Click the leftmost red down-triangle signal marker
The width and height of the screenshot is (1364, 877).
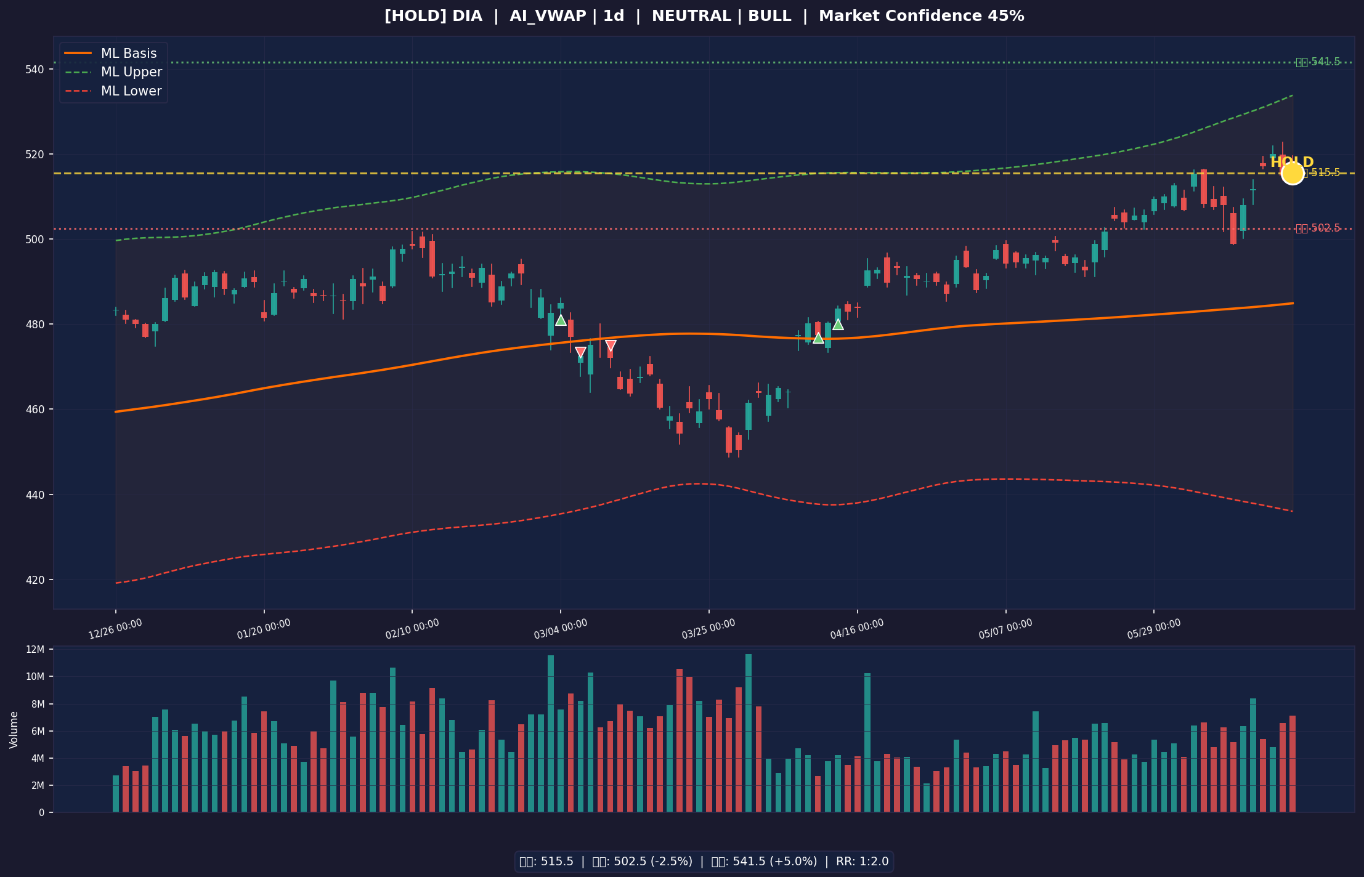click(x=580, y=352)
